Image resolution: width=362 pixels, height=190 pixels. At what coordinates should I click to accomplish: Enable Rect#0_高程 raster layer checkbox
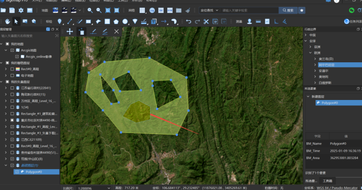[x=12, y=69]
